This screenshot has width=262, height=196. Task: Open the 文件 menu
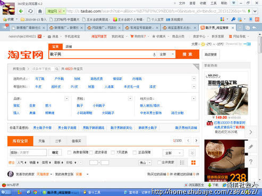click(x=182, y=3)
